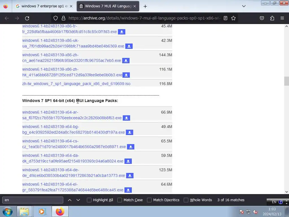Open the extensions puzzle-piece menu

tap(272, 18)
